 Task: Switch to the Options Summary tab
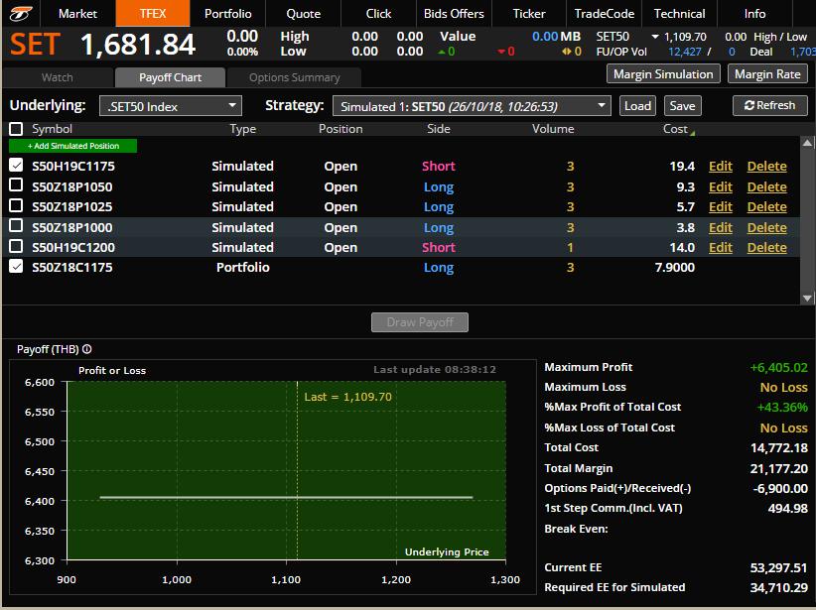[295, 77]
